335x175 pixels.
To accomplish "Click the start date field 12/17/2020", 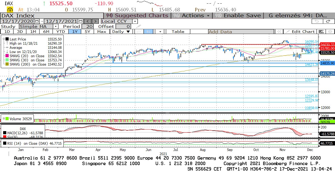I will (x=18, y=21).
